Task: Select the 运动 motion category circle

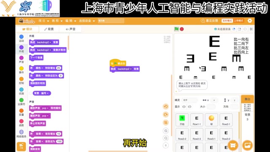Action: pos(22,37)
